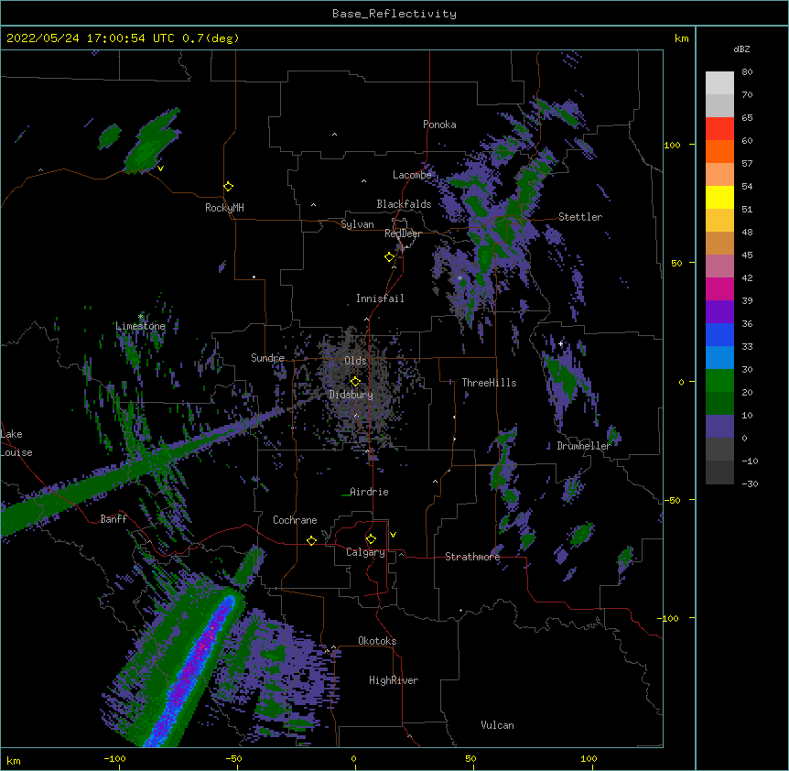Screen dimensions: 789x771
Task: Click the yellow diamond marker above RockyMH
Action: [229, 187]
